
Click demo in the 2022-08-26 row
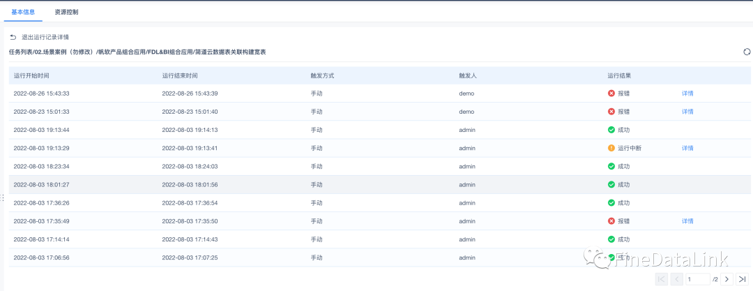466,94
